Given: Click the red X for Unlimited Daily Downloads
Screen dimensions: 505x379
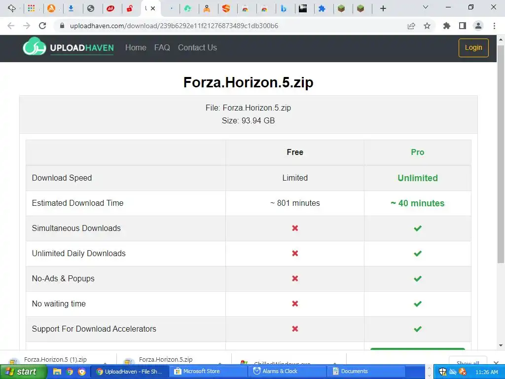Looking at the screenshot, I should pyautogui.click(x=295, y=253).
